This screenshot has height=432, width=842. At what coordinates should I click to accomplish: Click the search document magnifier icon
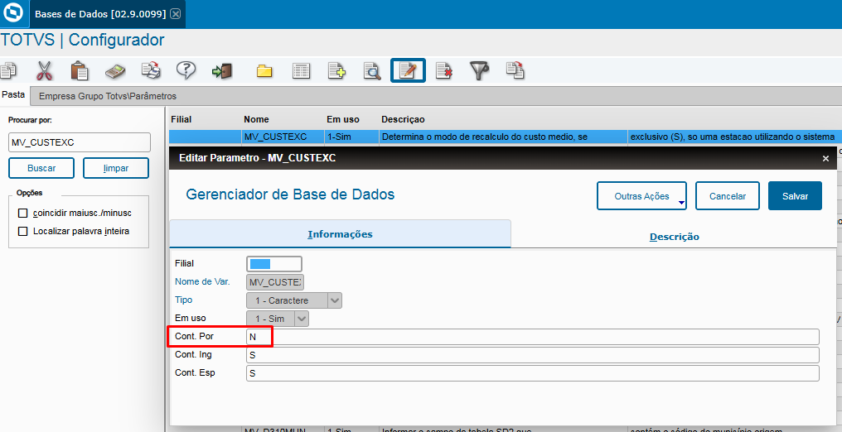click(x=371, y=70)
